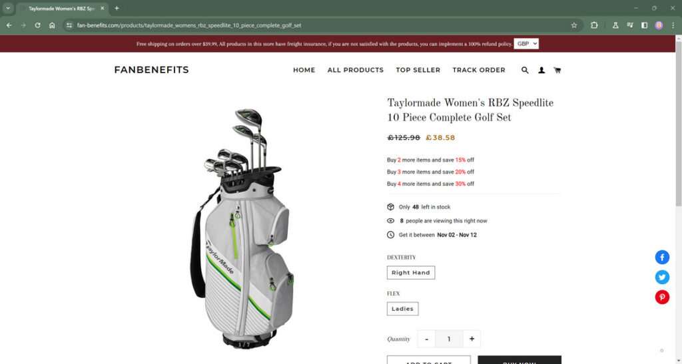This screenshot has width=682, height=364.
Task: Open the GBP currency dropdown
Action: 526,44
